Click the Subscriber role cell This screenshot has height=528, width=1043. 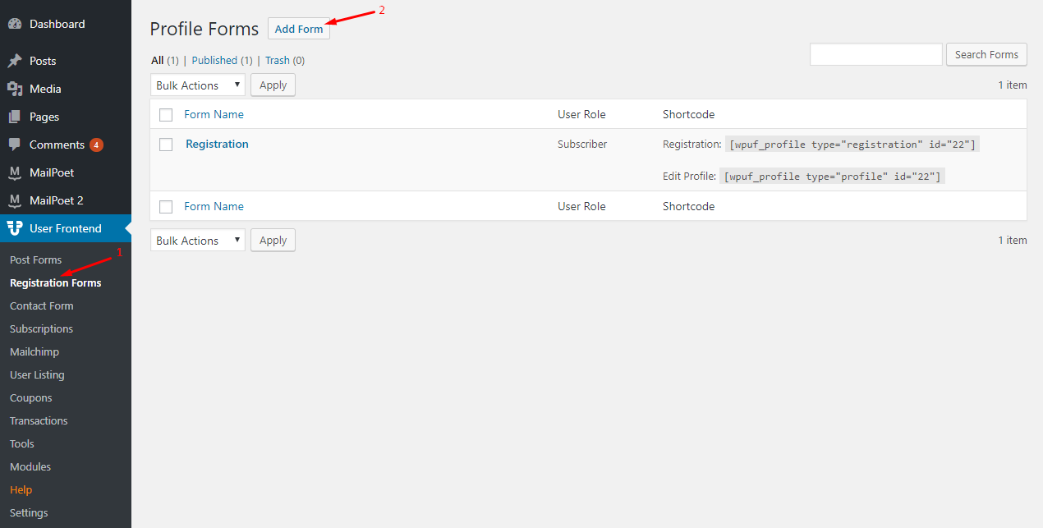pyautogui.click(x=582, y=144)
